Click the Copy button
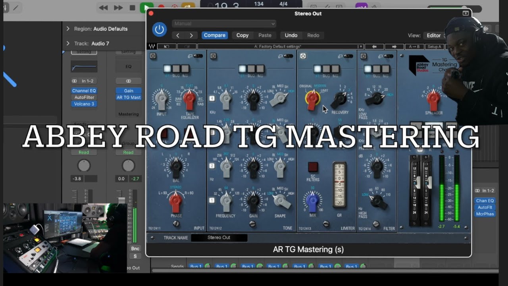Image resolution: width=508 pixels, height=286 pixels. click(x=242, y=35)
